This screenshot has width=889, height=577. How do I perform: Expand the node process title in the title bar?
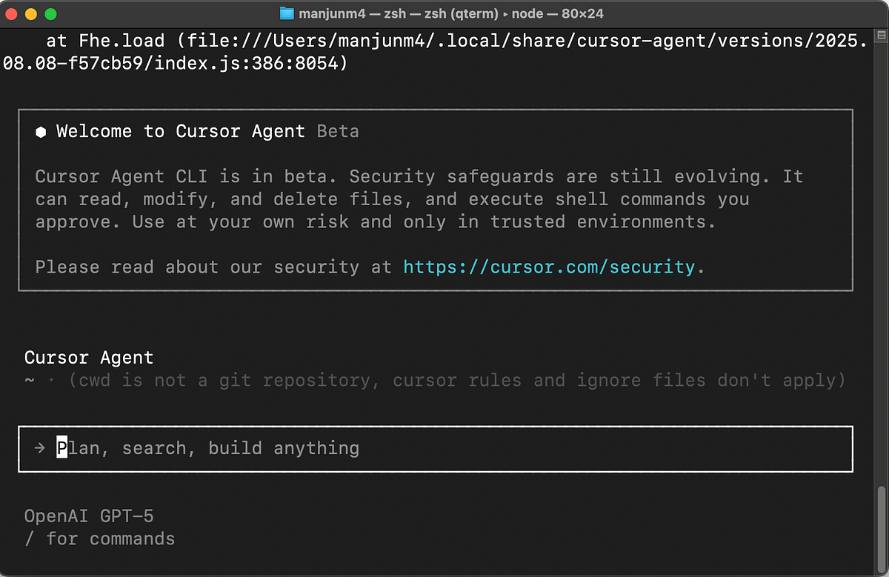pos(527,13)
